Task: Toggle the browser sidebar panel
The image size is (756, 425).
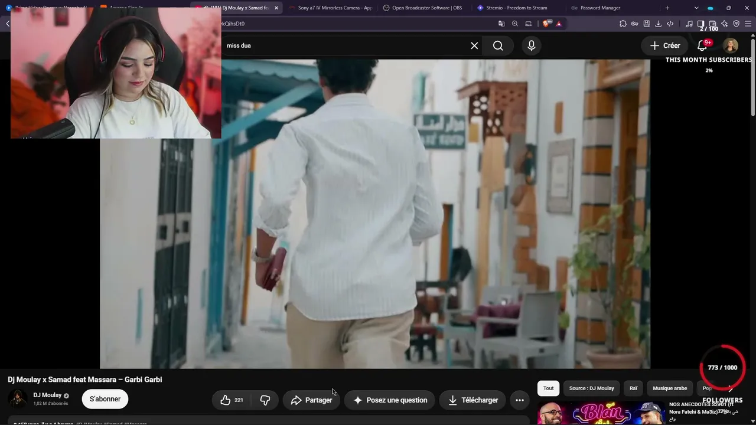Action: [701, 24]
